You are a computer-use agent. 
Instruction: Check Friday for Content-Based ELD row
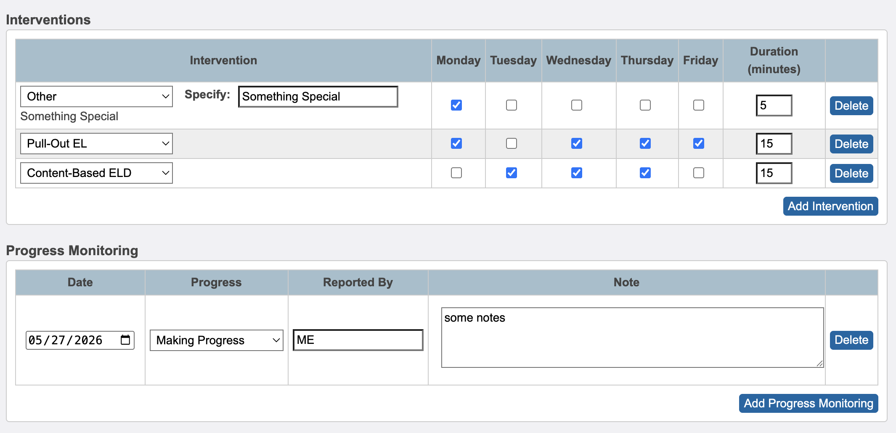699,173
